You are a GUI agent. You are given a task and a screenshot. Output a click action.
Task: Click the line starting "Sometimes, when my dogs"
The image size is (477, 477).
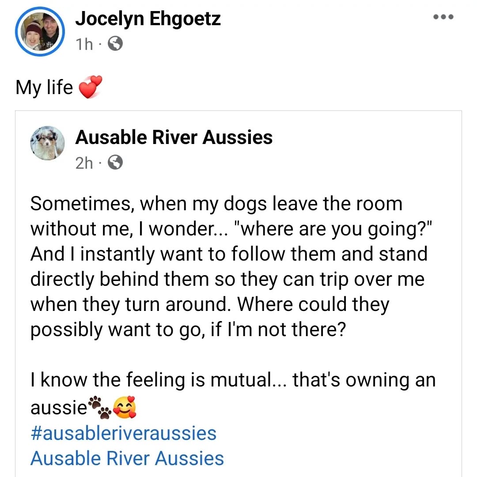click(216, 204)
